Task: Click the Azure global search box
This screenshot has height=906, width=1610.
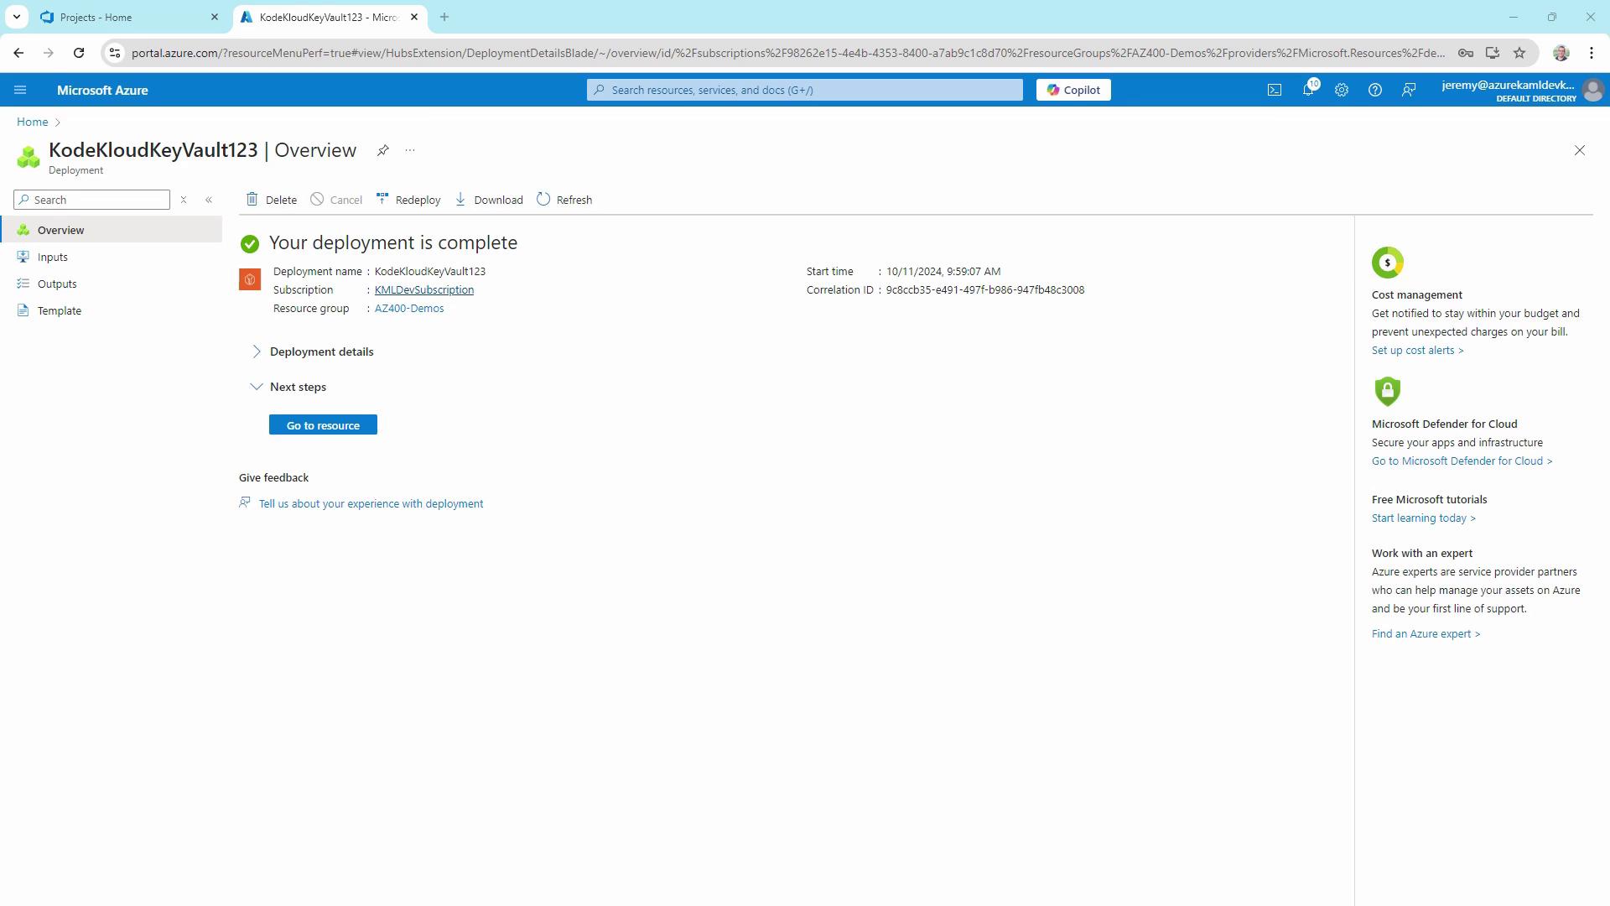Action: coord(804,90)
